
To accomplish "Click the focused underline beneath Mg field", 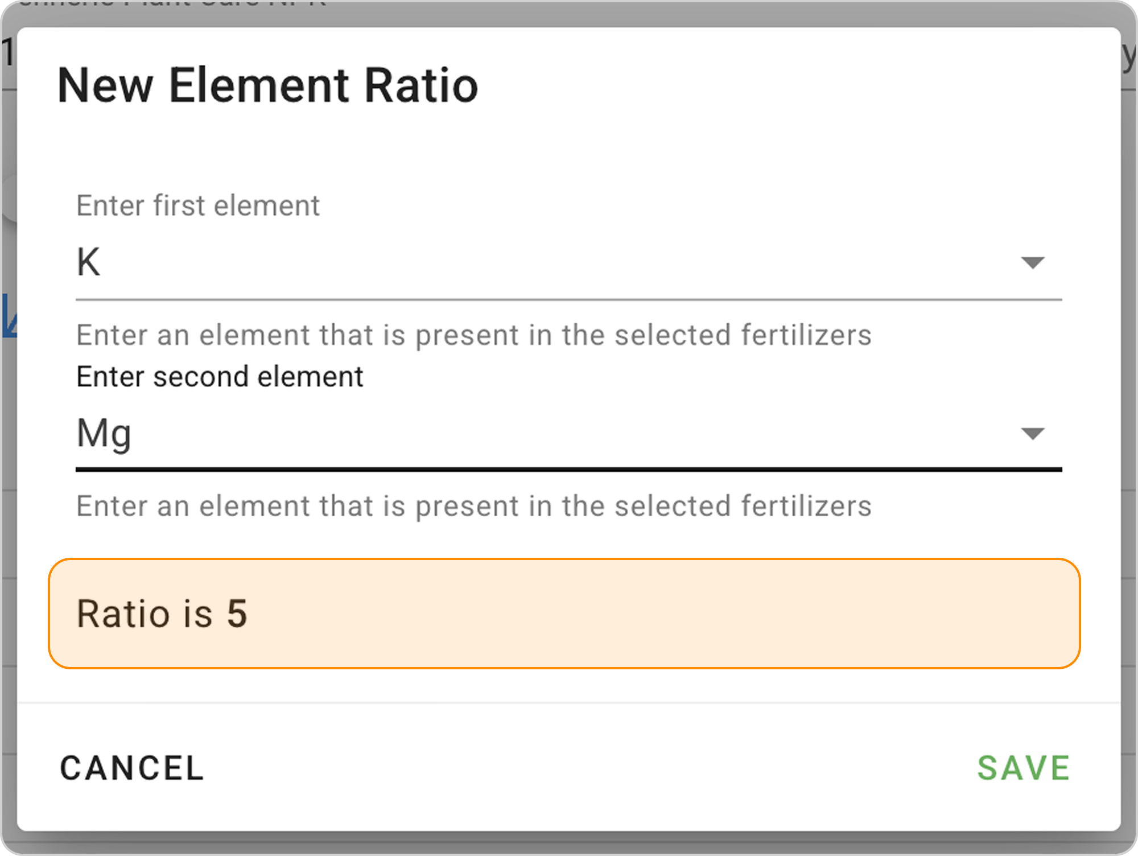I will point(569,470).
